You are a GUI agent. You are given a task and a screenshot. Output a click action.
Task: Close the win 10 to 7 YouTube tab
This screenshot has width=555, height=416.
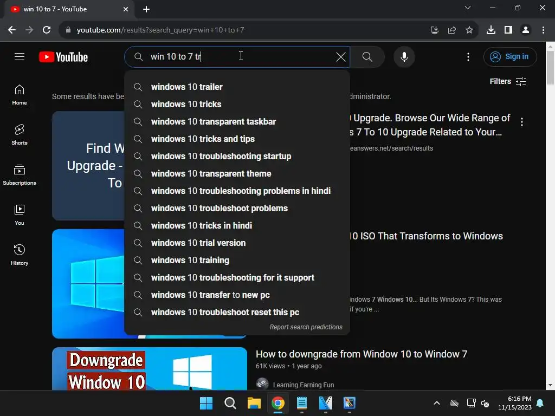coord(126,9)
